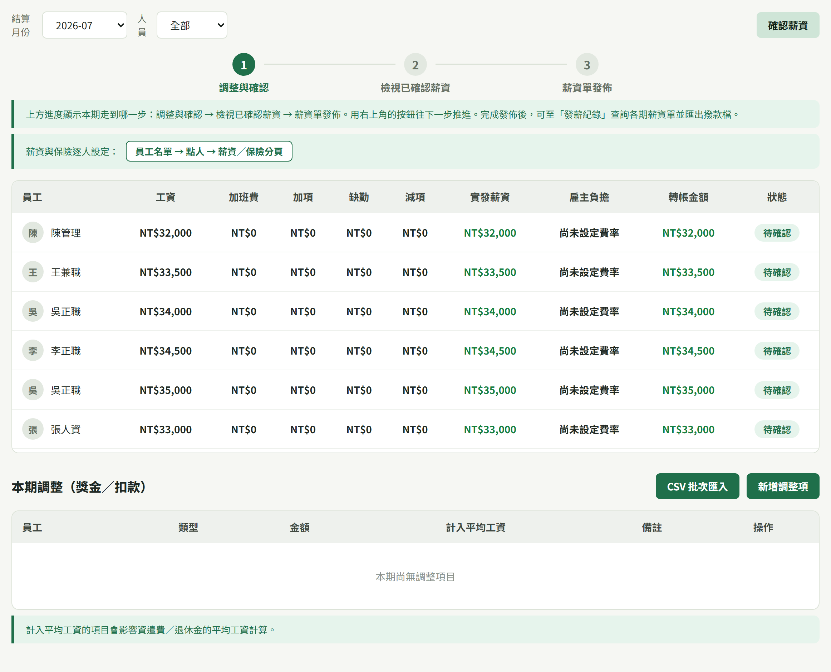This screenshot has height=672, width=831.
Task: Click 李正職 avatar icon
Action: click(33, 351)
